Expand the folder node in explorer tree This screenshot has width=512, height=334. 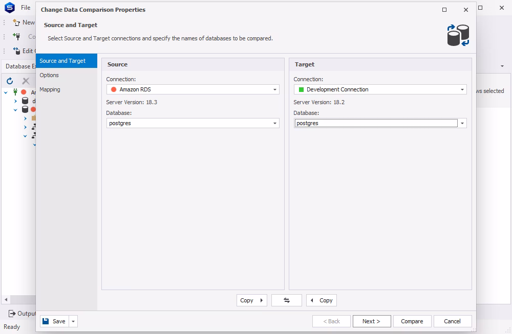(25, 118)
